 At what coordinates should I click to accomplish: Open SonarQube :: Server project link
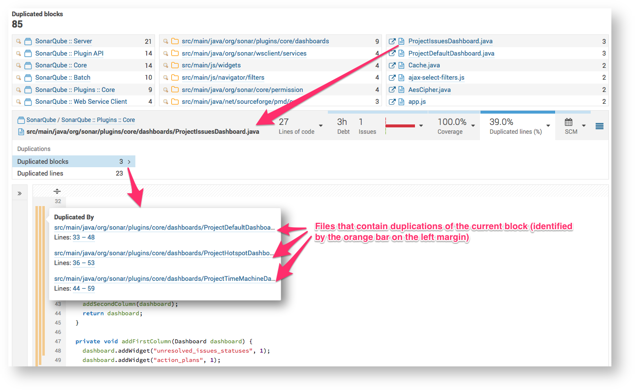[x=63, y=41]
